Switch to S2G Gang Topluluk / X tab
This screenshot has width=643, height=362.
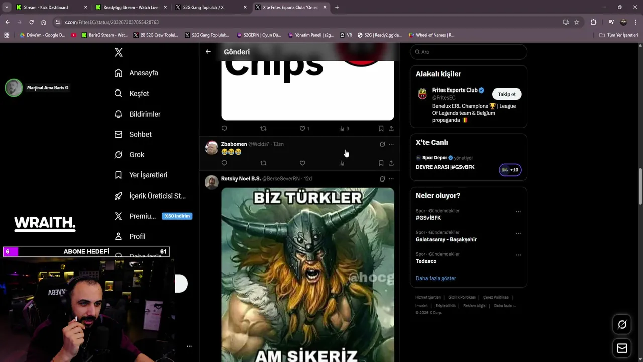[210, 7]
